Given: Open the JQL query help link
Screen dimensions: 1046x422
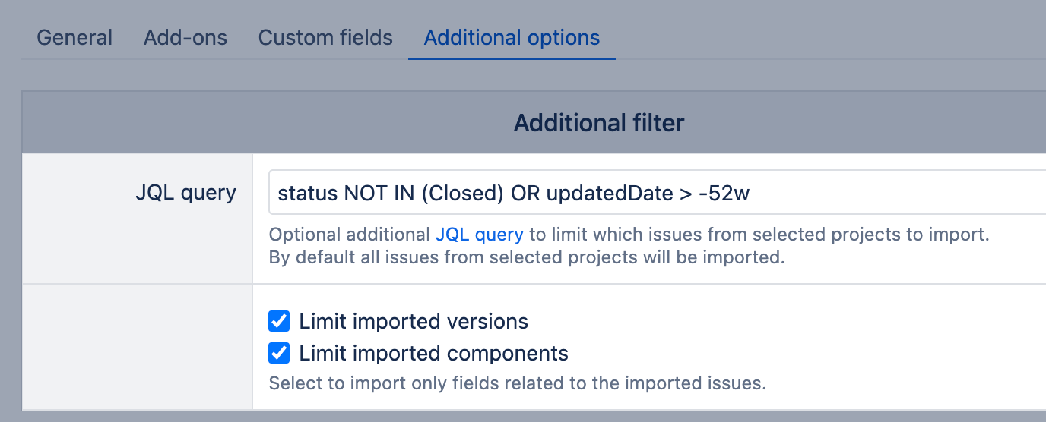Looking at the screenshot, I should tap(479, 235).
